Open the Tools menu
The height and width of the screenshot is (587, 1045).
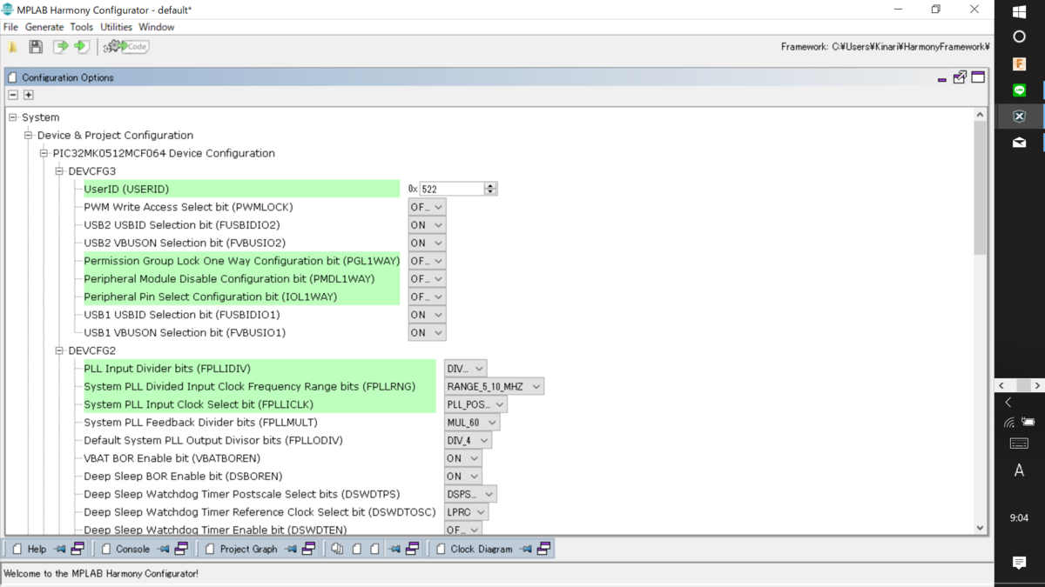point(82,27)
